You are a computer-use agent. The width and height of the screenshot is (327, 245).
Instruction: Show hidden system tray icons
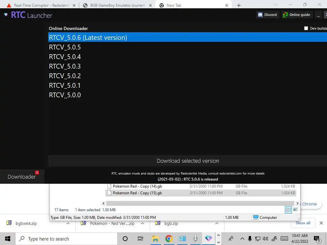242,239
